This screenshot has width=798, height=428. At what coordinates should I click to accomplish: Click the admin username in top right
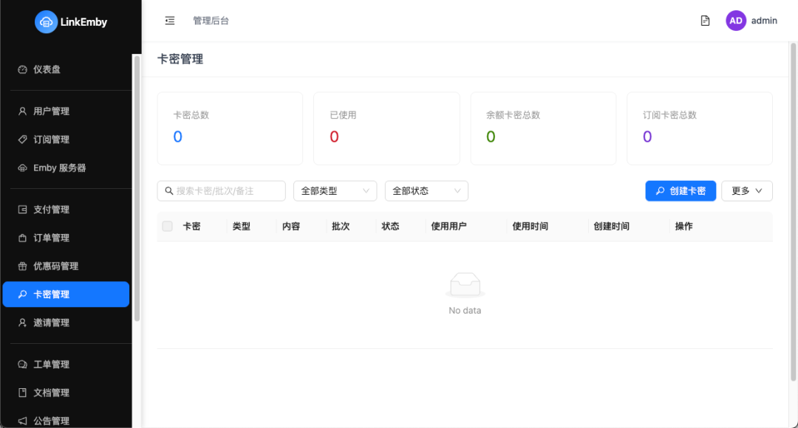click(x=765, y=20)
